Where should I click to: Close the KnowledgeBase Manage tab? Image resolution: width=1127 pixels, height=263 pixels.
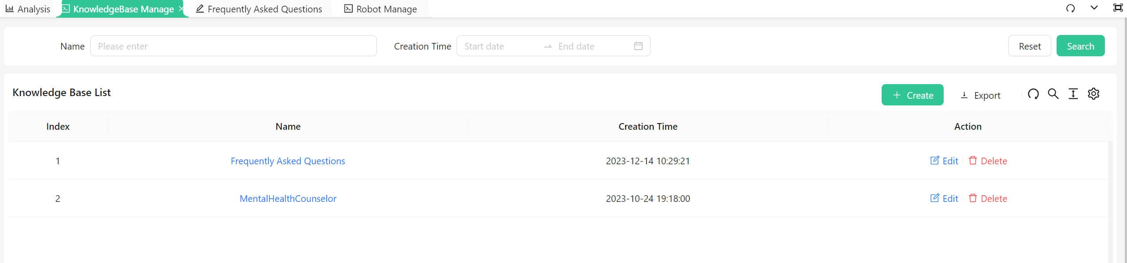pyautogui.click(x=181, y=9)
